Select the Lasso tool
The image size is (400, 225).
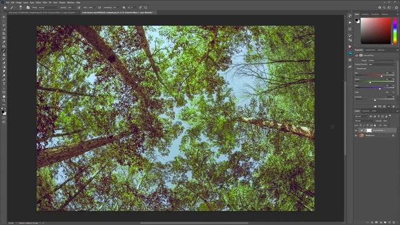point(4,25)
